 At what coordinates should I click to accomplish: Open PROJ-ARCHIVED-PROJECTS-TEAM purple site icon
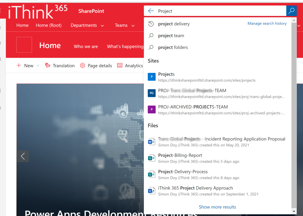(151, 110)
